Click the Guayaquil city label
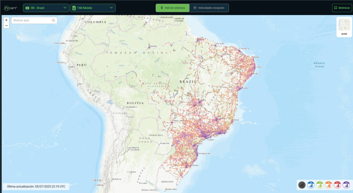Viewport: 353px width, 193px height. pos(59,43)
